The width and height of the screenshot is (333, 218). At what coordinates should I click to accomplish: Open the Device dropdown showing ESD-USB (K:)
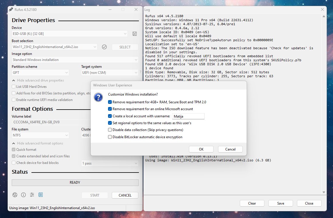coord(70,34)
